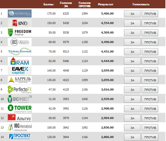Click the KINTO company logo
This screenshot has width=166, height=141.
pos(20,23)
